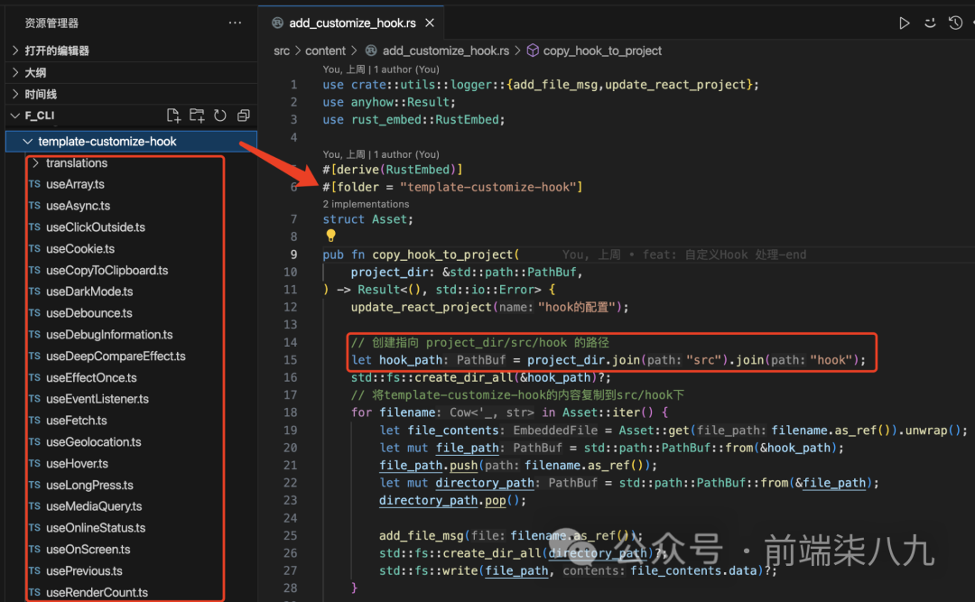Open useEventListener.ts file

[x=97, y=399]
